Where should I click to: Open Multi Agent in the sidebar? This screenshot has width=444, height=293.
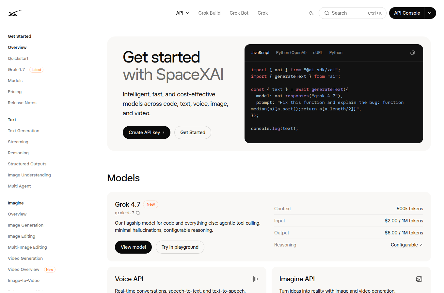point(19,186)
